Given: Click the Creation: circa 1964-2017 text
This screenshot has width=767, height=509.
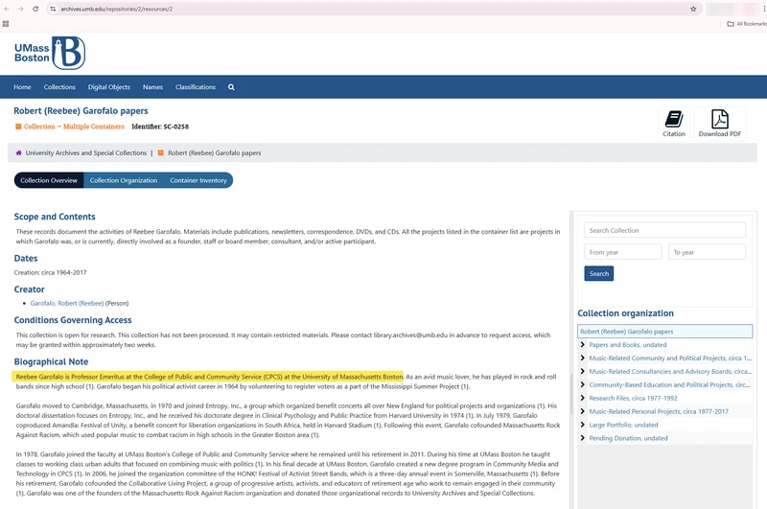Looking at the screenshot, I should click(x=51, y=272).
